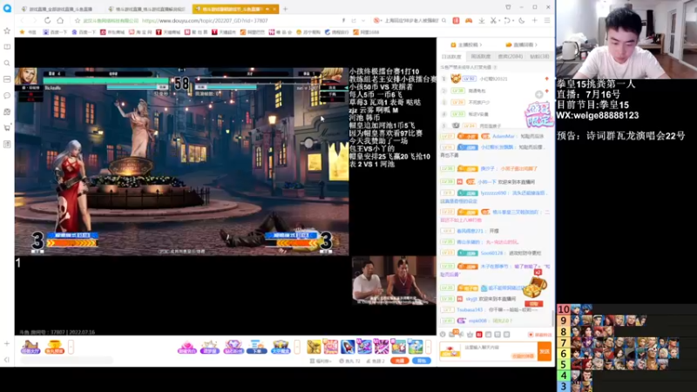
Task: Click the douyu.com address bar
Action: (x=205, y=20)
